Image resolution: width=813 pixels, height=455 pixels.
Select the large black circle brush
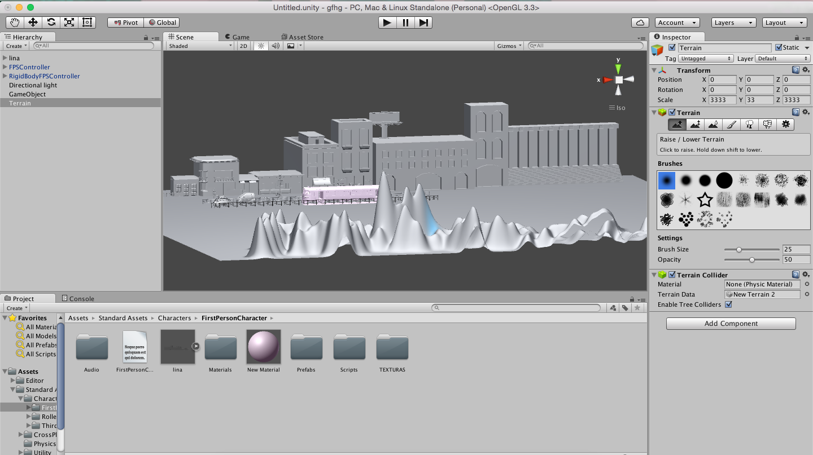coord(724,180)
